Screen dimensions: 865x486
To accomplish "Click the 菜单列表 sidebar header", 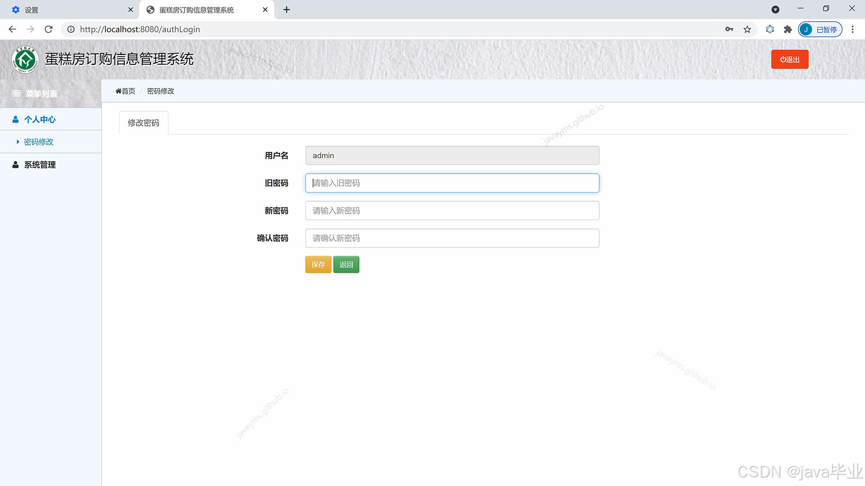I will pos(50,94).
